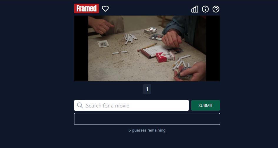Open the help question mark icon
This screenshot has height=148, width=278.
pyautogui.click(x=216, y=9)
